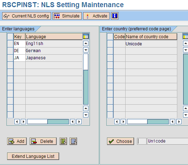Click right arrow of languages horizontal scrollbar
This screenshot has width=188, height=165.
click(79, 122)
